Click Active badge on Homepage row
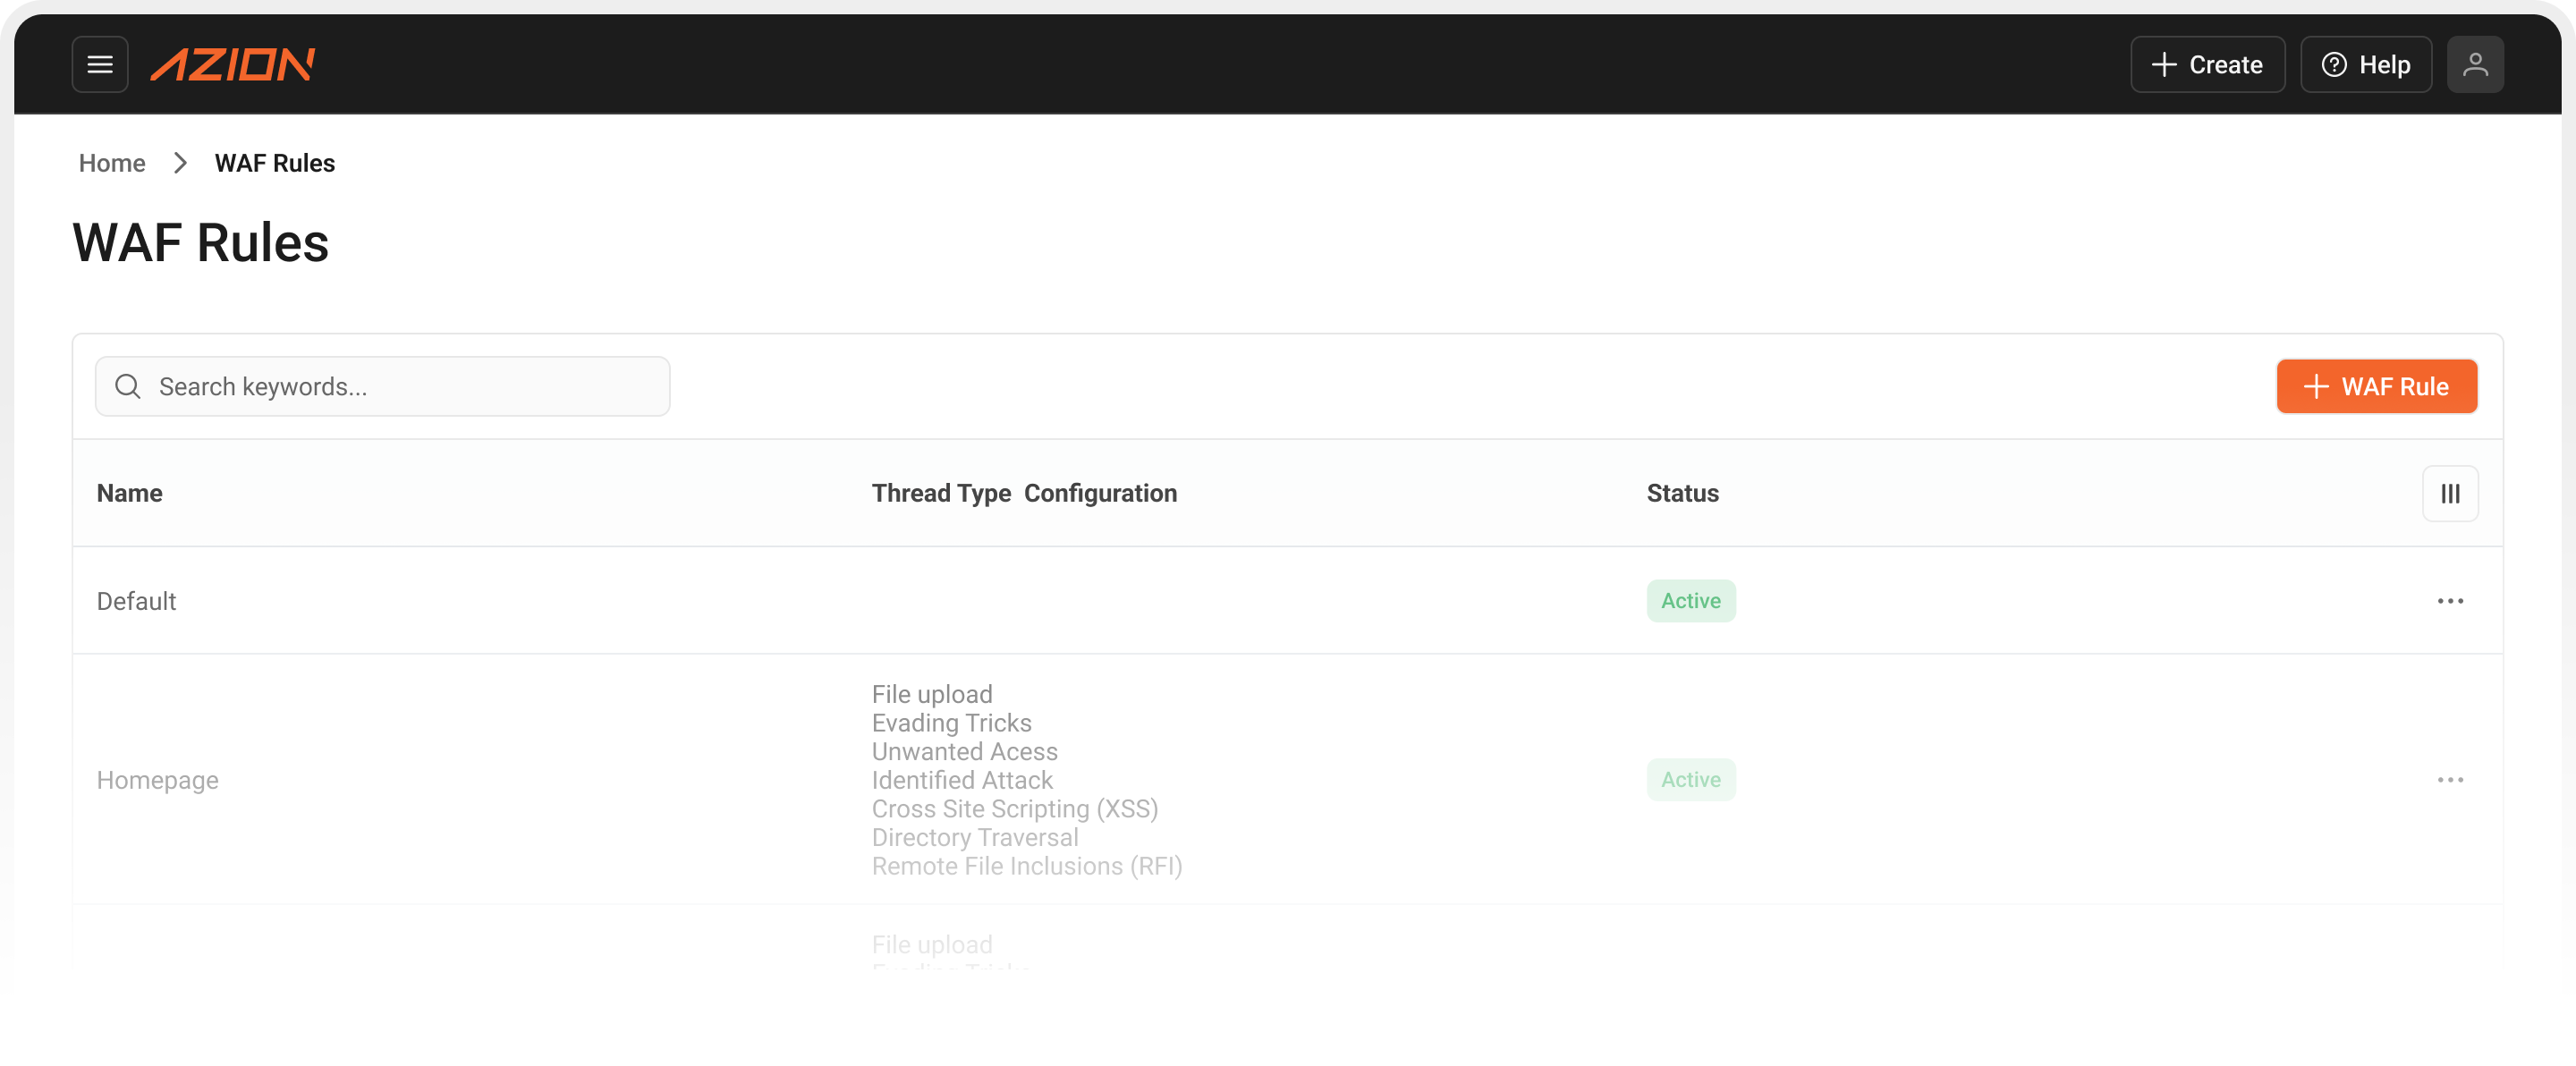Image resolution: width=2576 pixels, height=1066 pixels. tap(1690, 779)
